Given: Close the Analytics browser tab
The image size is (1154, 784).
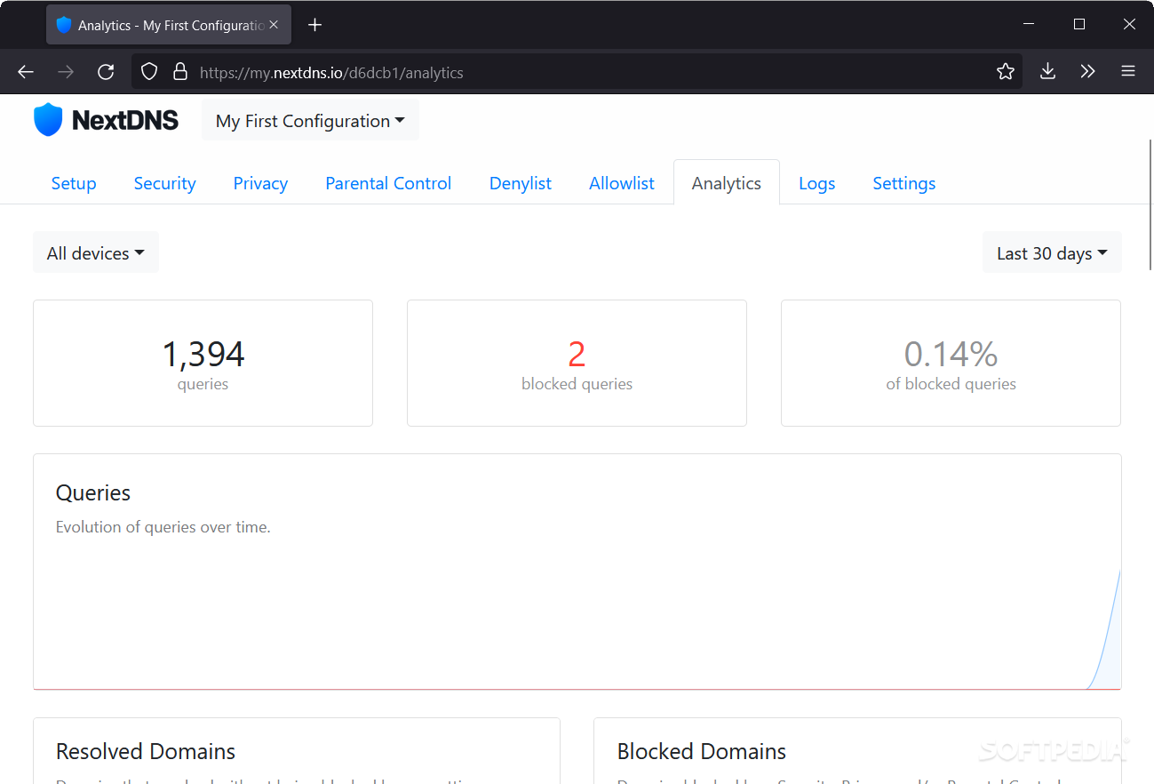Looking at the screenshot, I should pos(274,25).
